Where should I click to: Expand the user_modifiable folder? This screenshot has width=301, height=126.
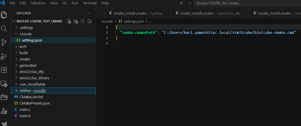(53, 84)
